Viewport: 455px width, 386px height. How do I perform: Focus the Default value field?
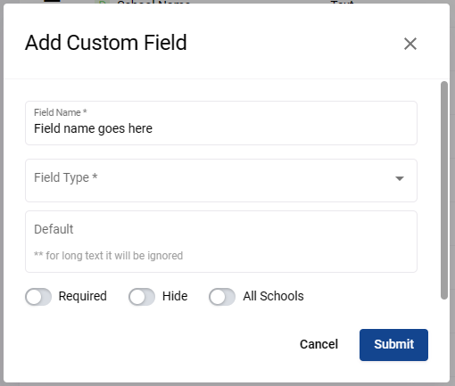[221, 242]
